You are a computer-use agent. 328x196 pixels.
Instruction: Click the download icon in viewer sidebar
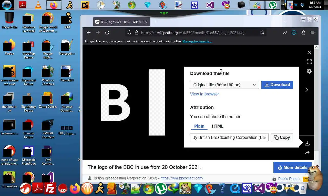point(307,143)
